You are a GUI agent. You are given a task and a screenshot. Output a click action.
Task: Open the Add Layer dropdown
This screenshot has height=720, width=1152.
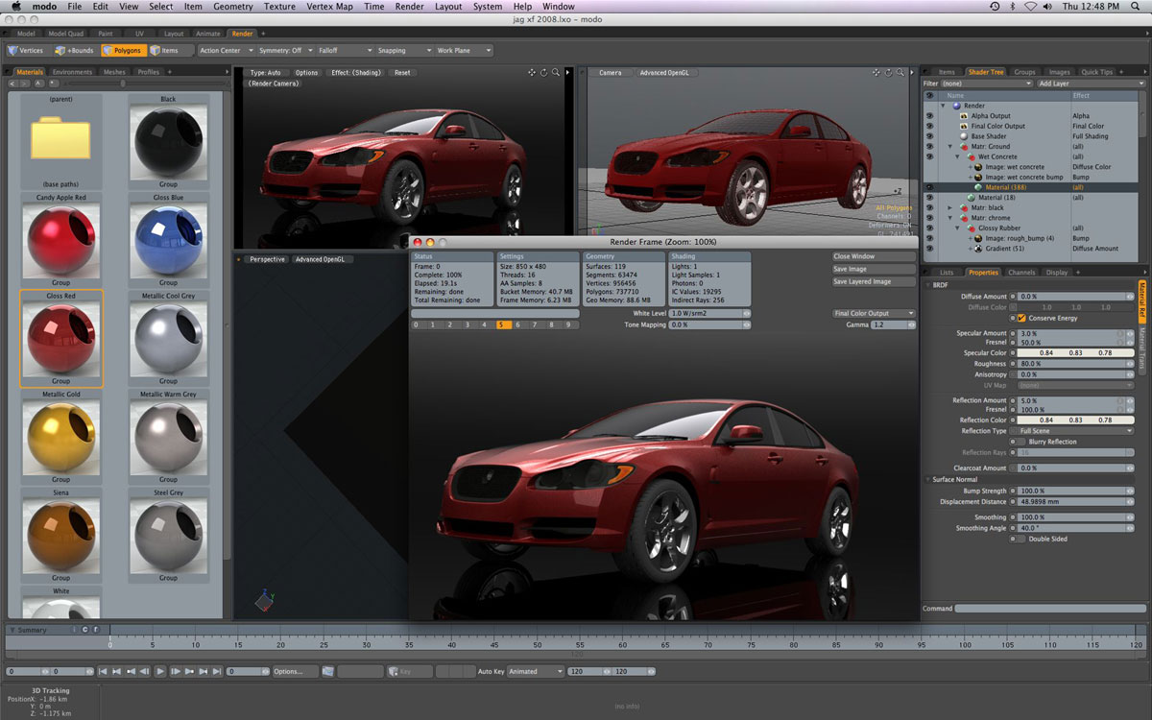tap(1090, 84)
